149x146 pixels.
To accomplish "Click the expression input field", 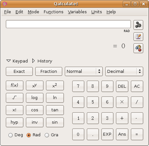I will click(68, 24).
